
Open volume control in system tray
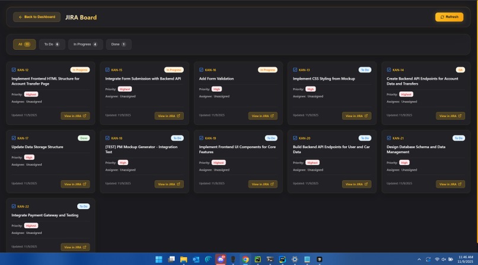coord(444,260)
